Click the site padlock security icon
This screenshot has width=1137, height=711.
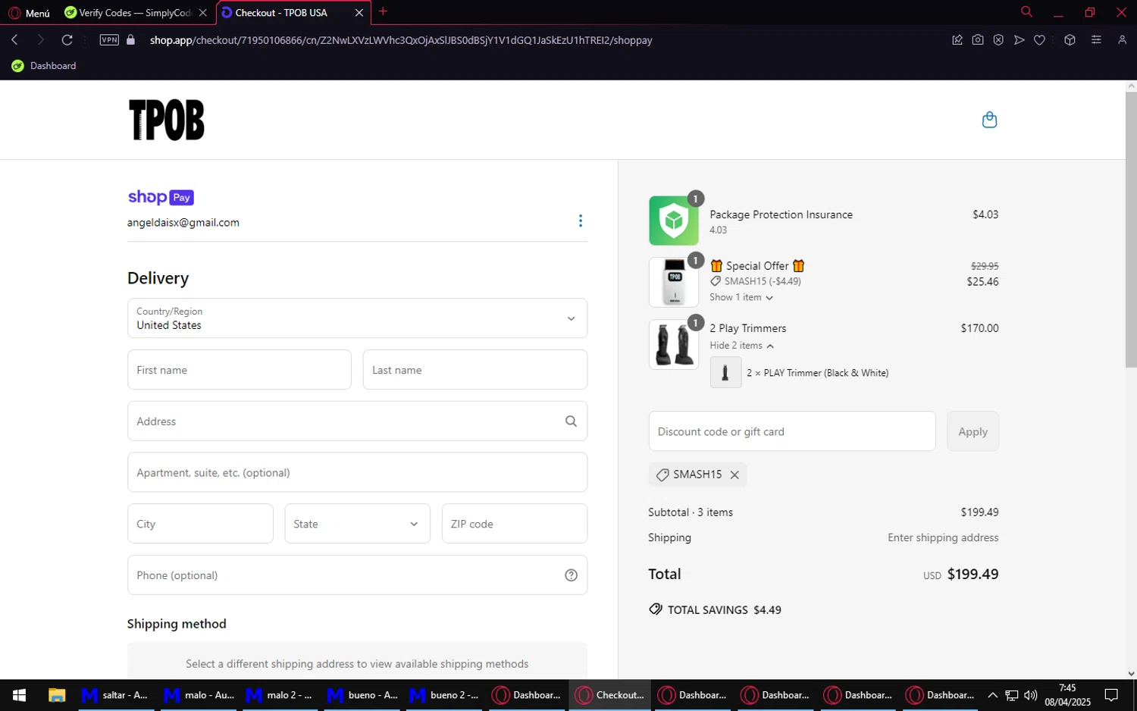pos(130,40)
